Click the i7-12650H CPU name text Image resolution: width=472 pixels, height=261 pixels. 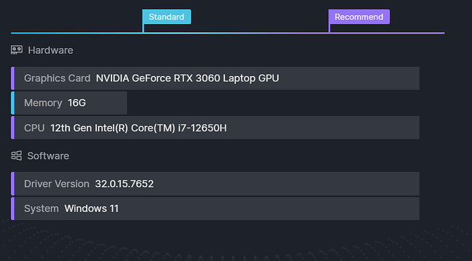pyautogui.click(x=202, y=128)
